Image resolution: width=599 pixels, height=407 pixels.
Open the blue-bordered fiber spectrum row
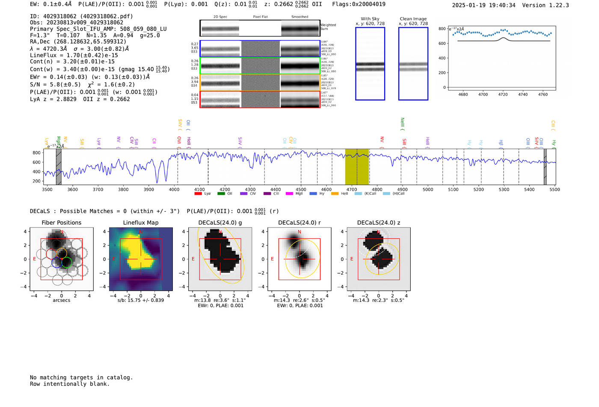(260, 49)
